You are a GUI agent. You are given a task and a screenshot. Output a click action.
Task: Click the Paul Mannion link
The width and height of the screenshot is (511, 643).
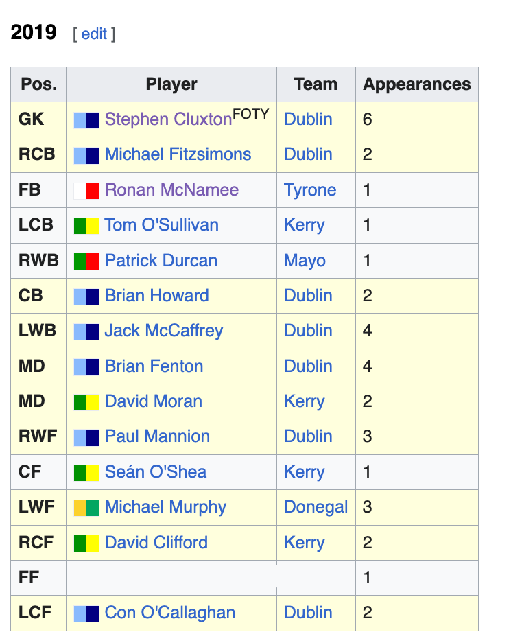(x=157, y=436)
